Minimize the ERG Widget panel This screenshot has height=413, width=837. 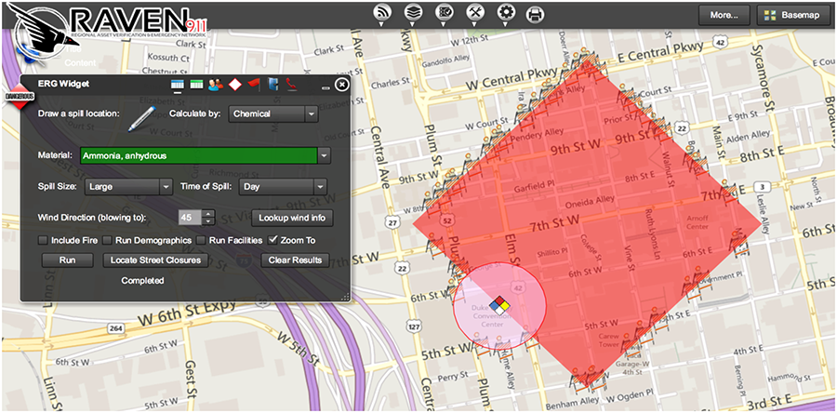click(x=325, y=87)
